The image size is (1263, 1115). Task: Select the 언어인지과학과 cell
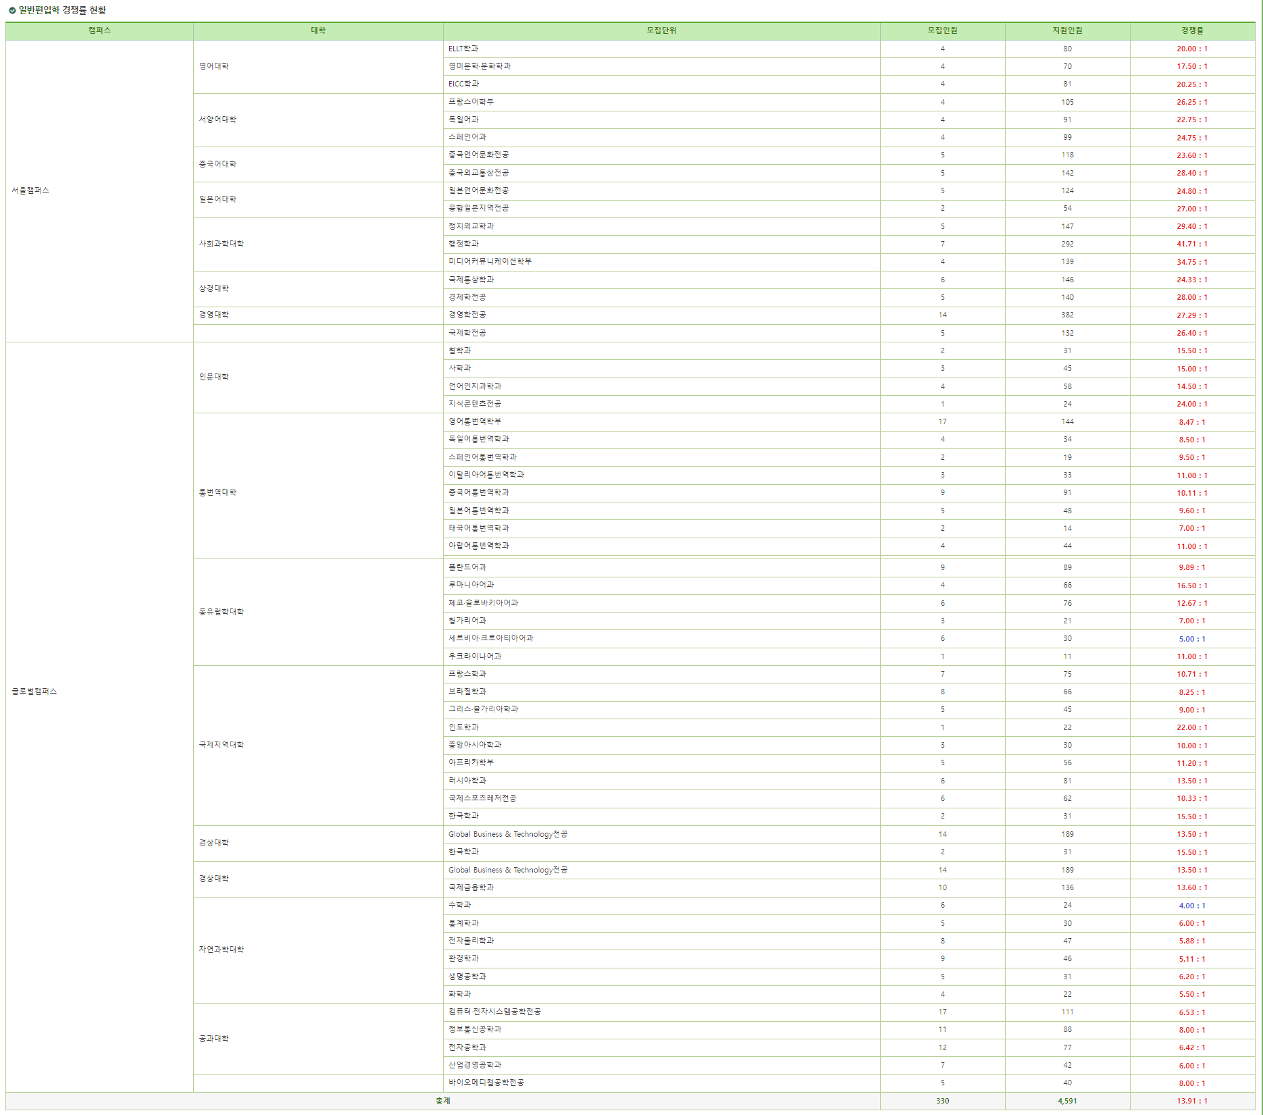point(661,386)
